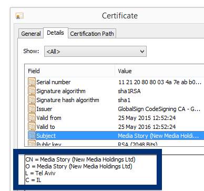Click the sha1RSA value

point(129,91)
